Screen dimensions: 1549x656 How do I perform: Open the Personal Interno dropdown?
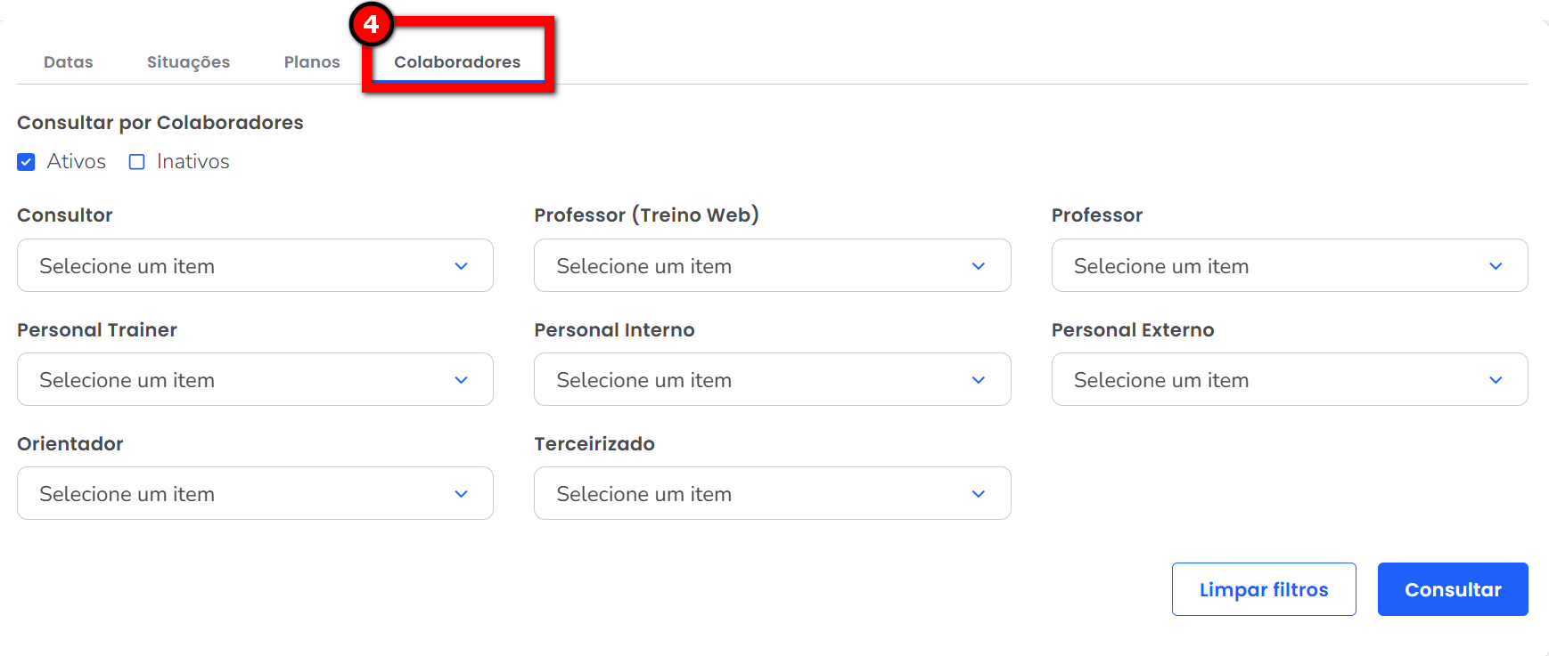771,379
